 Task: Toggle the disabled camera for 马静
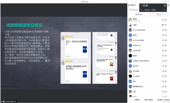point(166,91)
